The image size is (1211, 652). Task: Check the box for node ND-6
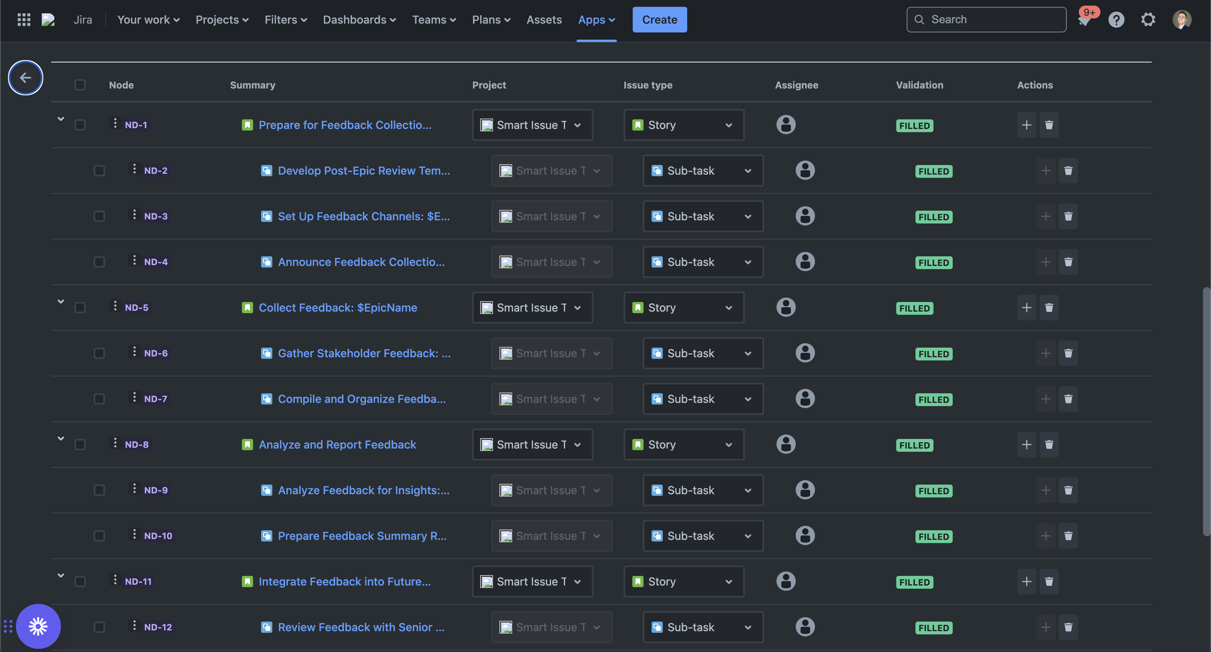99,353
